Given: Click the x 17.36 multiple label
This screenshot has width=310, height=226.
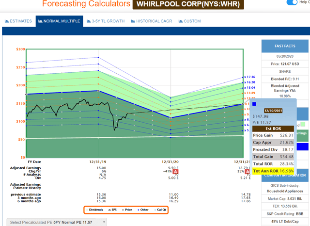Looking at the screenshot, I should tap(250, 77).
